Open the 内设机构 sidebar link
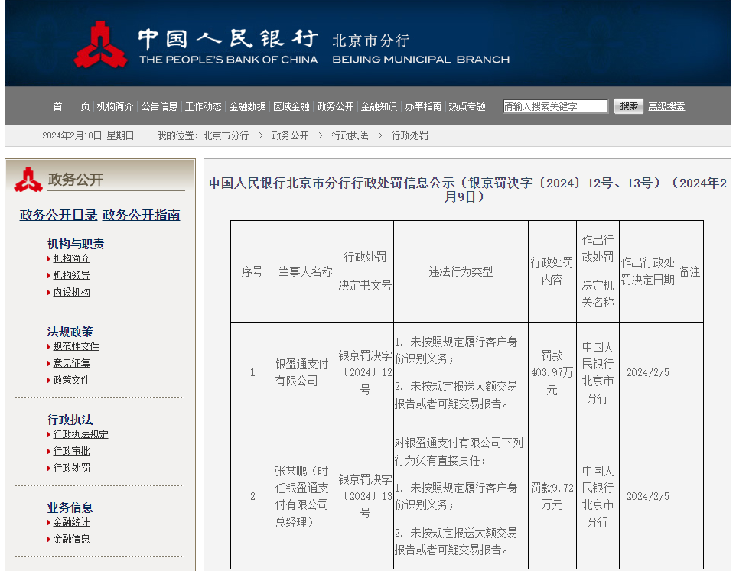The image size is (736, 571). [x=71, y=293]
